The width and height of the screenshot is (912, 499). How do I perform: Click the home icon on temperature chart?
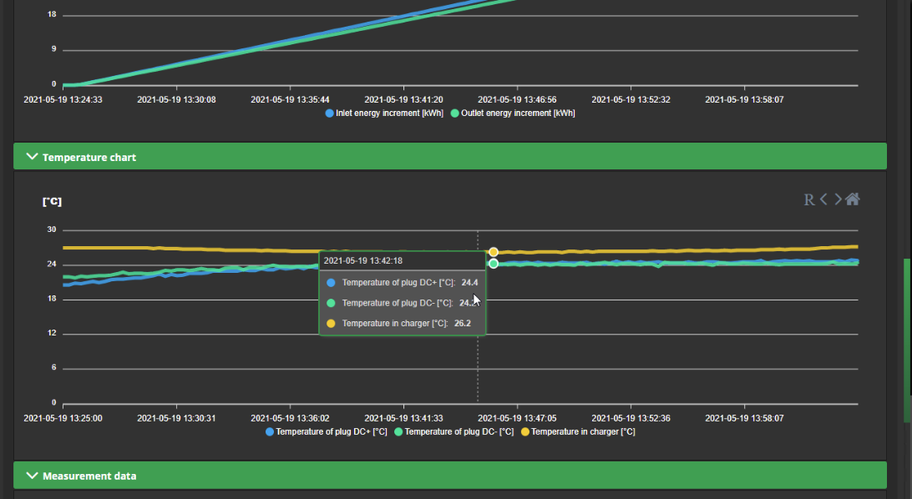pos(853,199)
